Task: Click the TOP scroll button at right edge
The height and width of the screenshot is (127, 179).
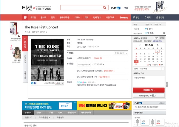Action: (x=167, y=84)
